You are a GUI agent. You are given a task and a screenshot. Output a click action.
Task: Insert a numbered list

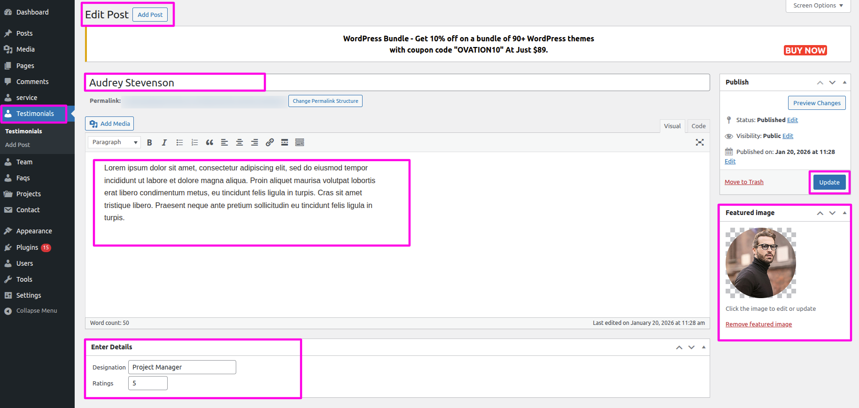click(194, 143)
